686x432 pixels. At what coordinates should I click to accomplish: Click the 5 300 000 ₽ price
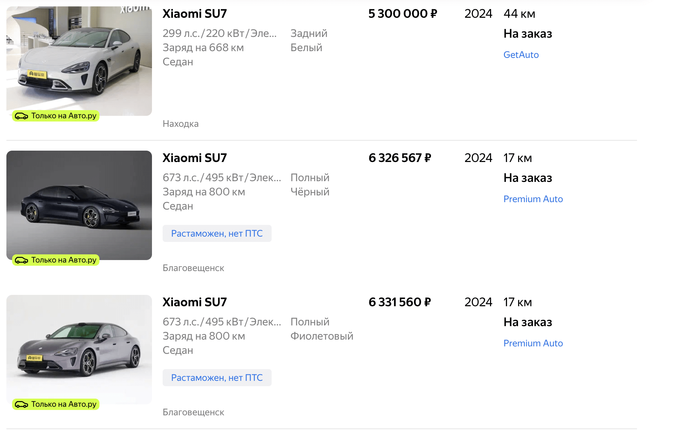coord(403,14)
